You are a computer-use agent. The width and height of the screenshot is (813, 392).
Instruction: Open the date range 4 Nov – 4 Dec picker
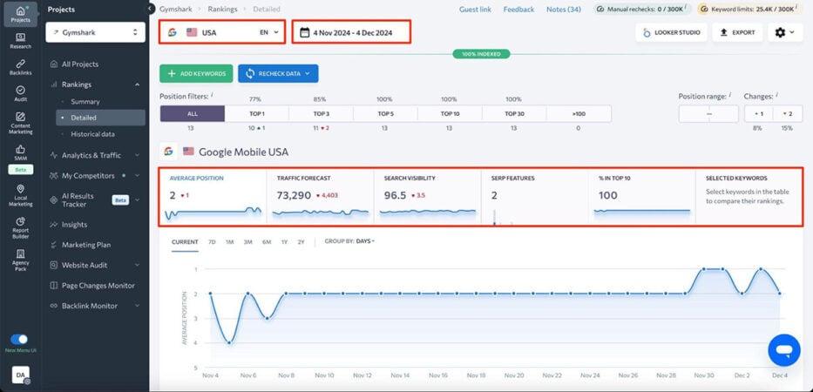tap(351, 32)
